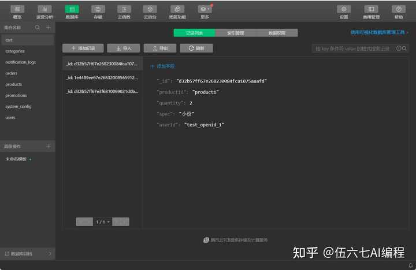Image resolution: width=416 pixels, height=270 pixels.
Task: Add a new collection with plus icon
Action: pos(48,28)
